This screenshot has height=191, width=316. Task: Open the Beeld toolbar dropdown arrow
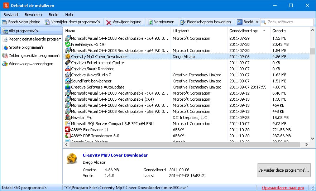(x=257, y=22)
